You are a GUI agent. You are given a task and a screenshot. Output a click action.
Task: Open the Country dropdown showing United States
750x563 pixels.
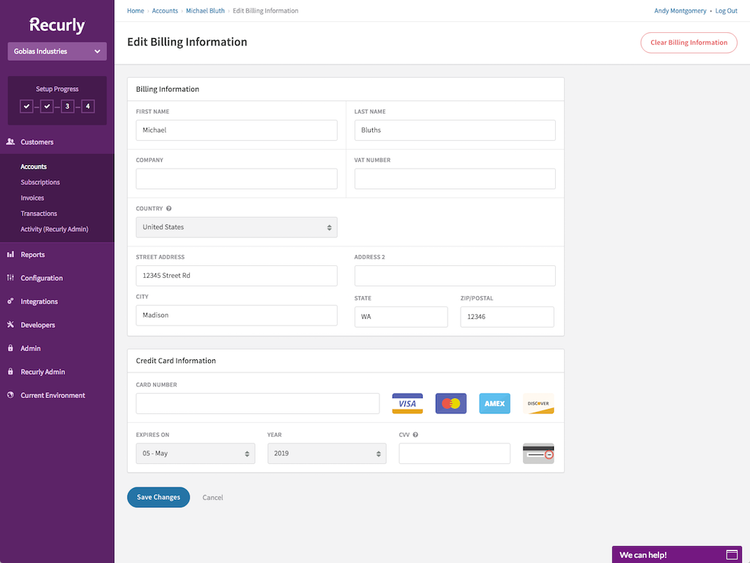[x=237, y=227]
